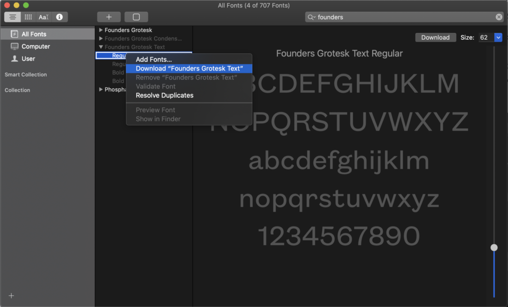
Task: Select the highlighted Regular font style row
Action: tap(144, 55)
